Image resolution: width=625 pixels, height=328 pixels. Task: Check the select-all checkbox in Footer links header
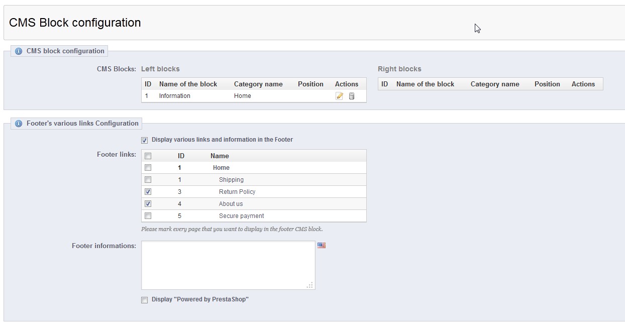click(x=148, y=156)
